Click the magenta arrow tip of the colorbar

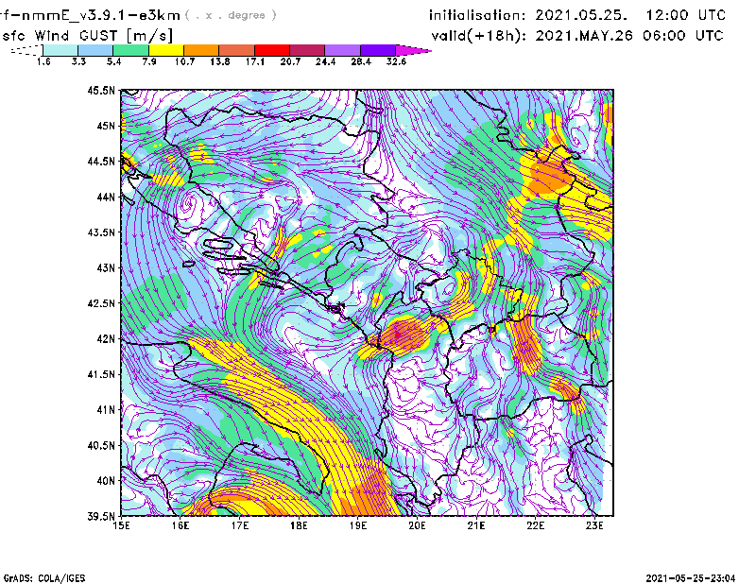[x=414, y=50]
